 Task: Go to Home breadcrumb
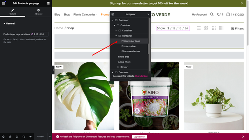pos(59,28)
